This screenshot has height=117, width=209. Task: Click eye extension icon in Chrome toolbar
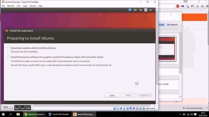tap(183, 6)
